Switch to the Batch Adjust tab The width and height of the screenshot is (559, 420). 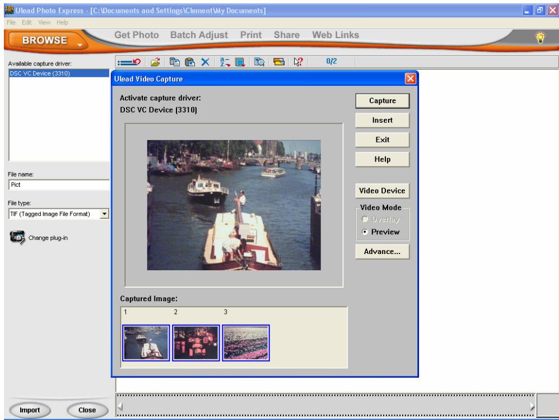tap(199, 35)
